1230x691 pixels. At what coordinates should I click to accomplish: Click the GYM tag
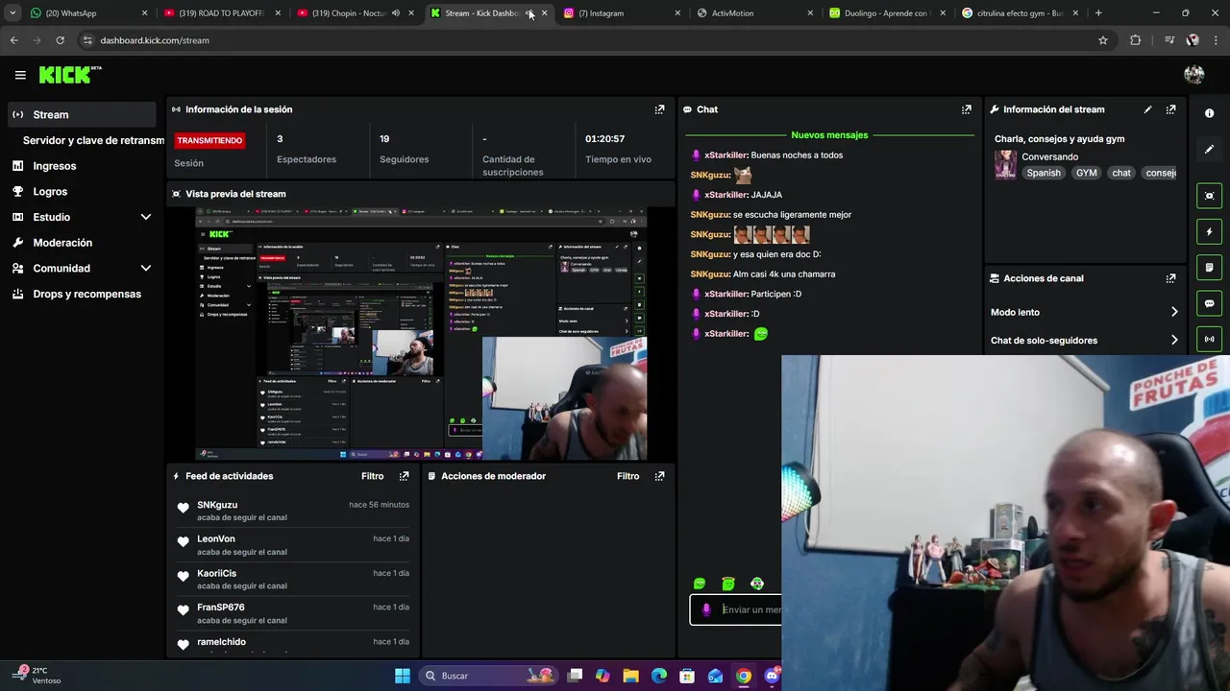click(x=1086, y=173)
